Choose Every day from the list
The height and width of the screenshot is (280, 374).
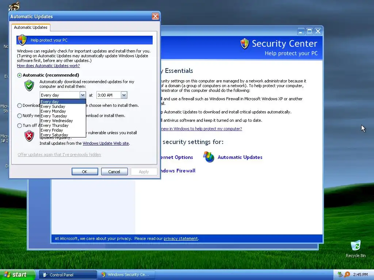pos(63,102)
